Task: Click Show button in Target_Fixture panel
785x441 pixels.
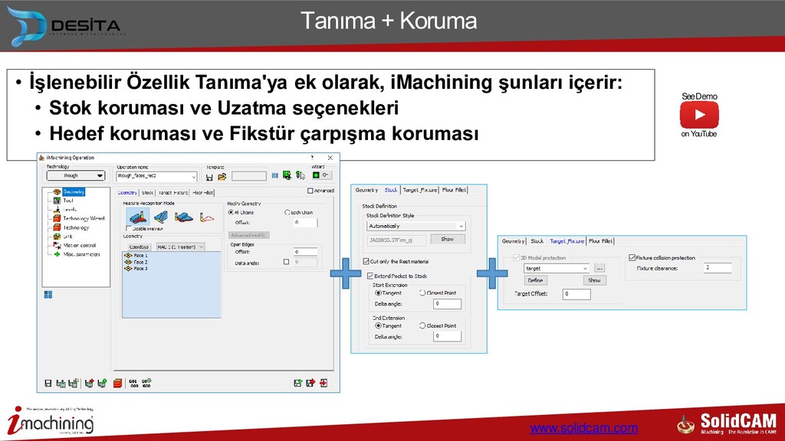Action: 594,280
